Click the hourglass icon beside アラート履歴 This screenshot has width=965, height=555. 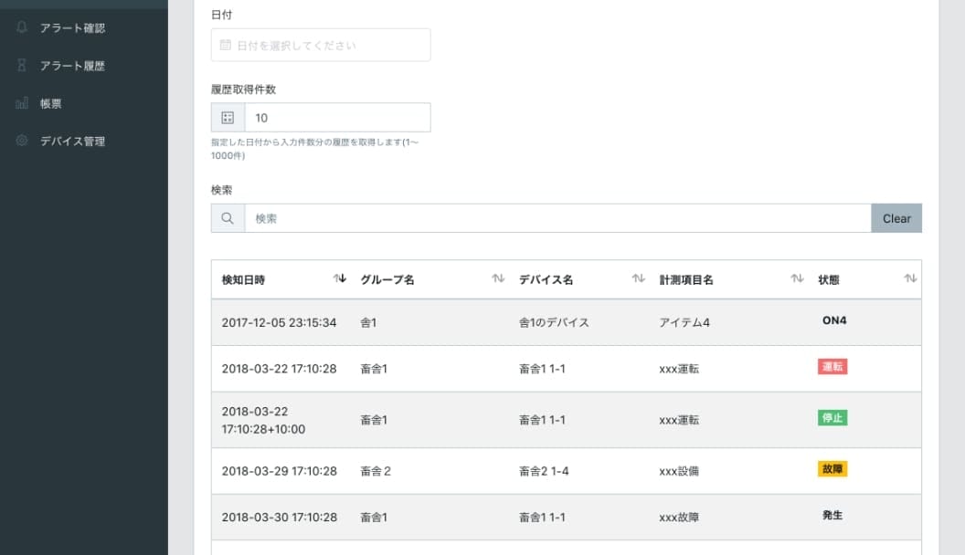22,66
